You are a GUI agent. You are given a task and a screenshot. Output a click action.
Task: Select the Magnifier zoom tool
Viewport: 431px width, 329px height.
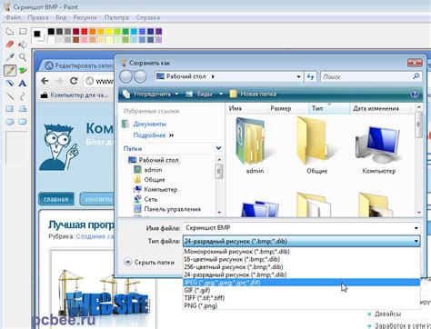[x=23, y=57]
